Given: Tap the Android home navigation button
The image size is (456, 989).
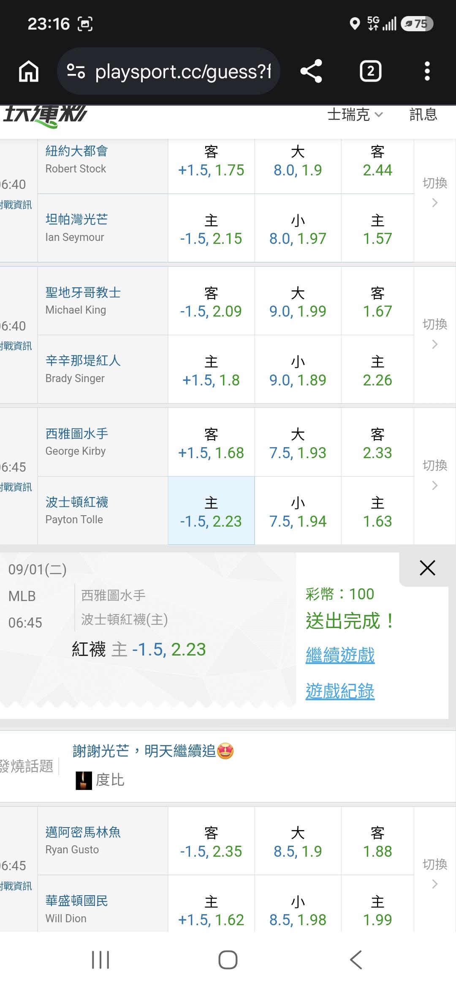Looking at the screenshot, I should click(228, 959).
